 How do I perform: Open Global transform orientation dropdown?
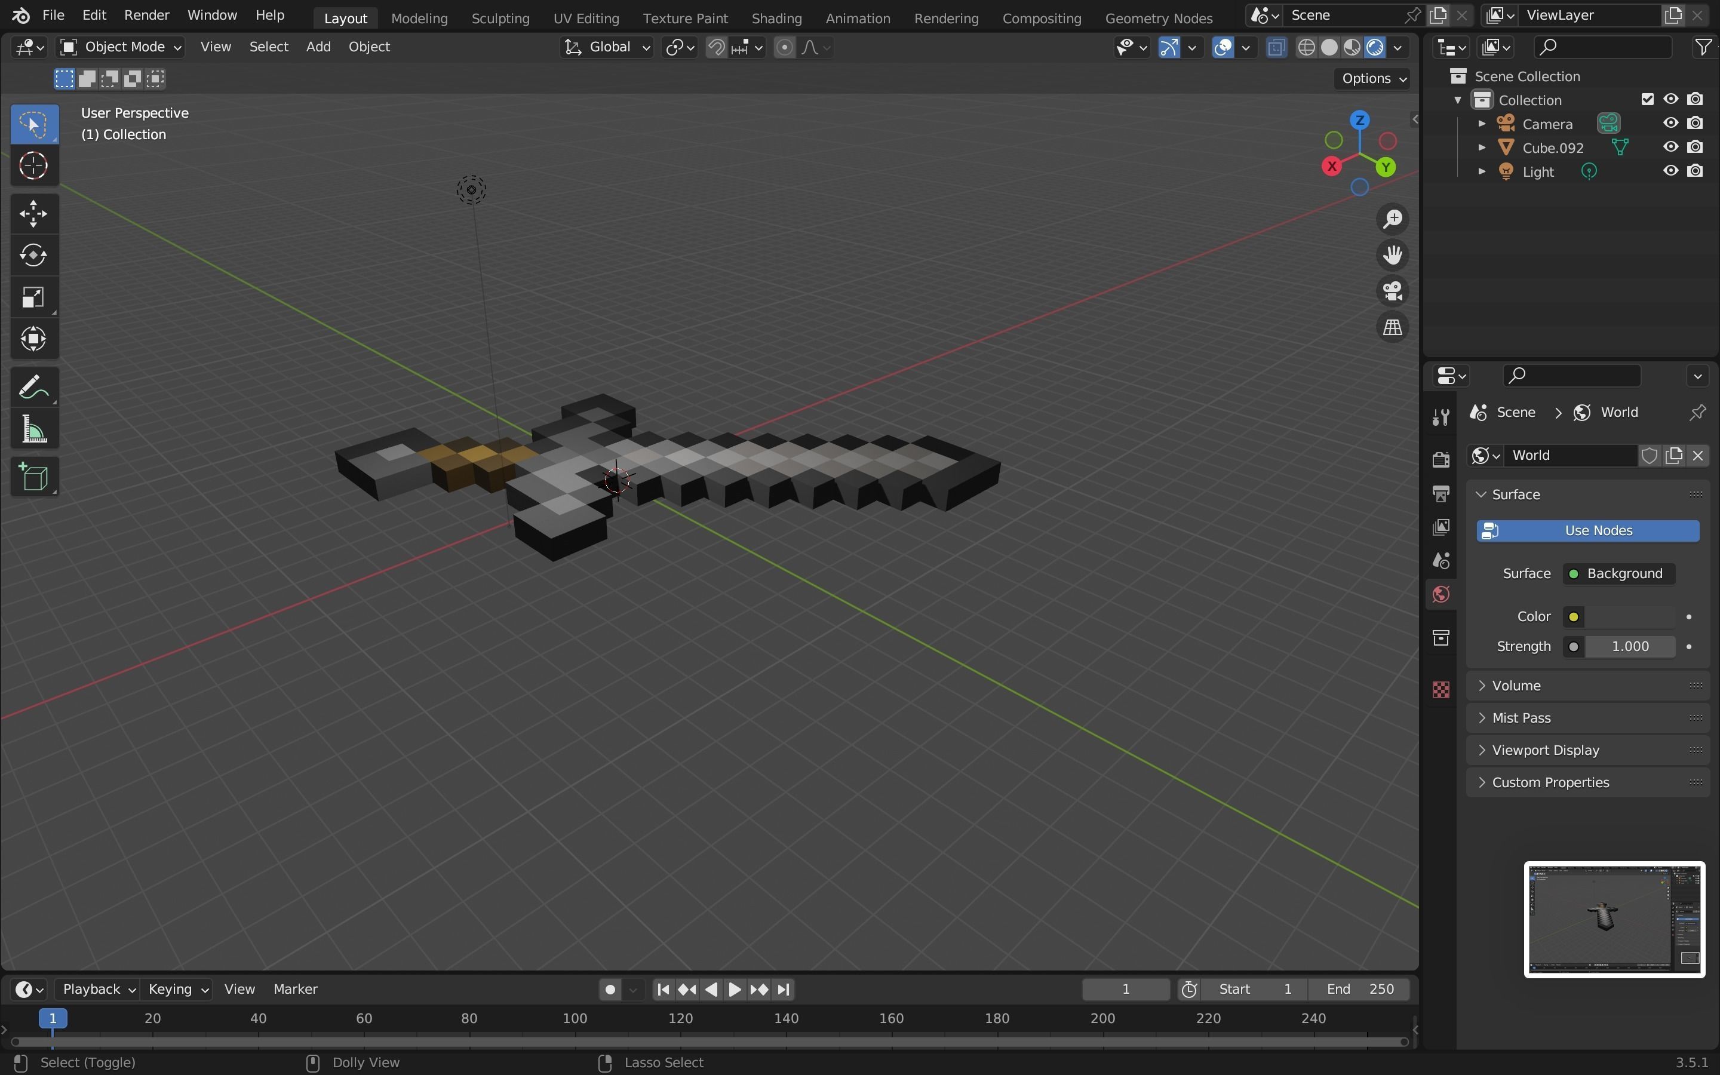tap(606, 47)
